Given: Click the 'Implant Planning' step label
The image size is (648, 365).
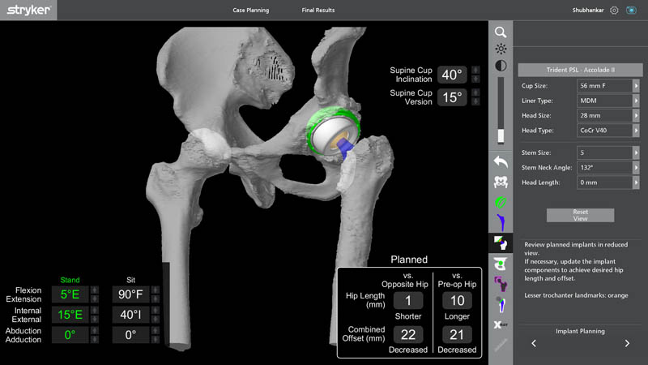Looking at the screenshot, I should (x=580, y=331).
